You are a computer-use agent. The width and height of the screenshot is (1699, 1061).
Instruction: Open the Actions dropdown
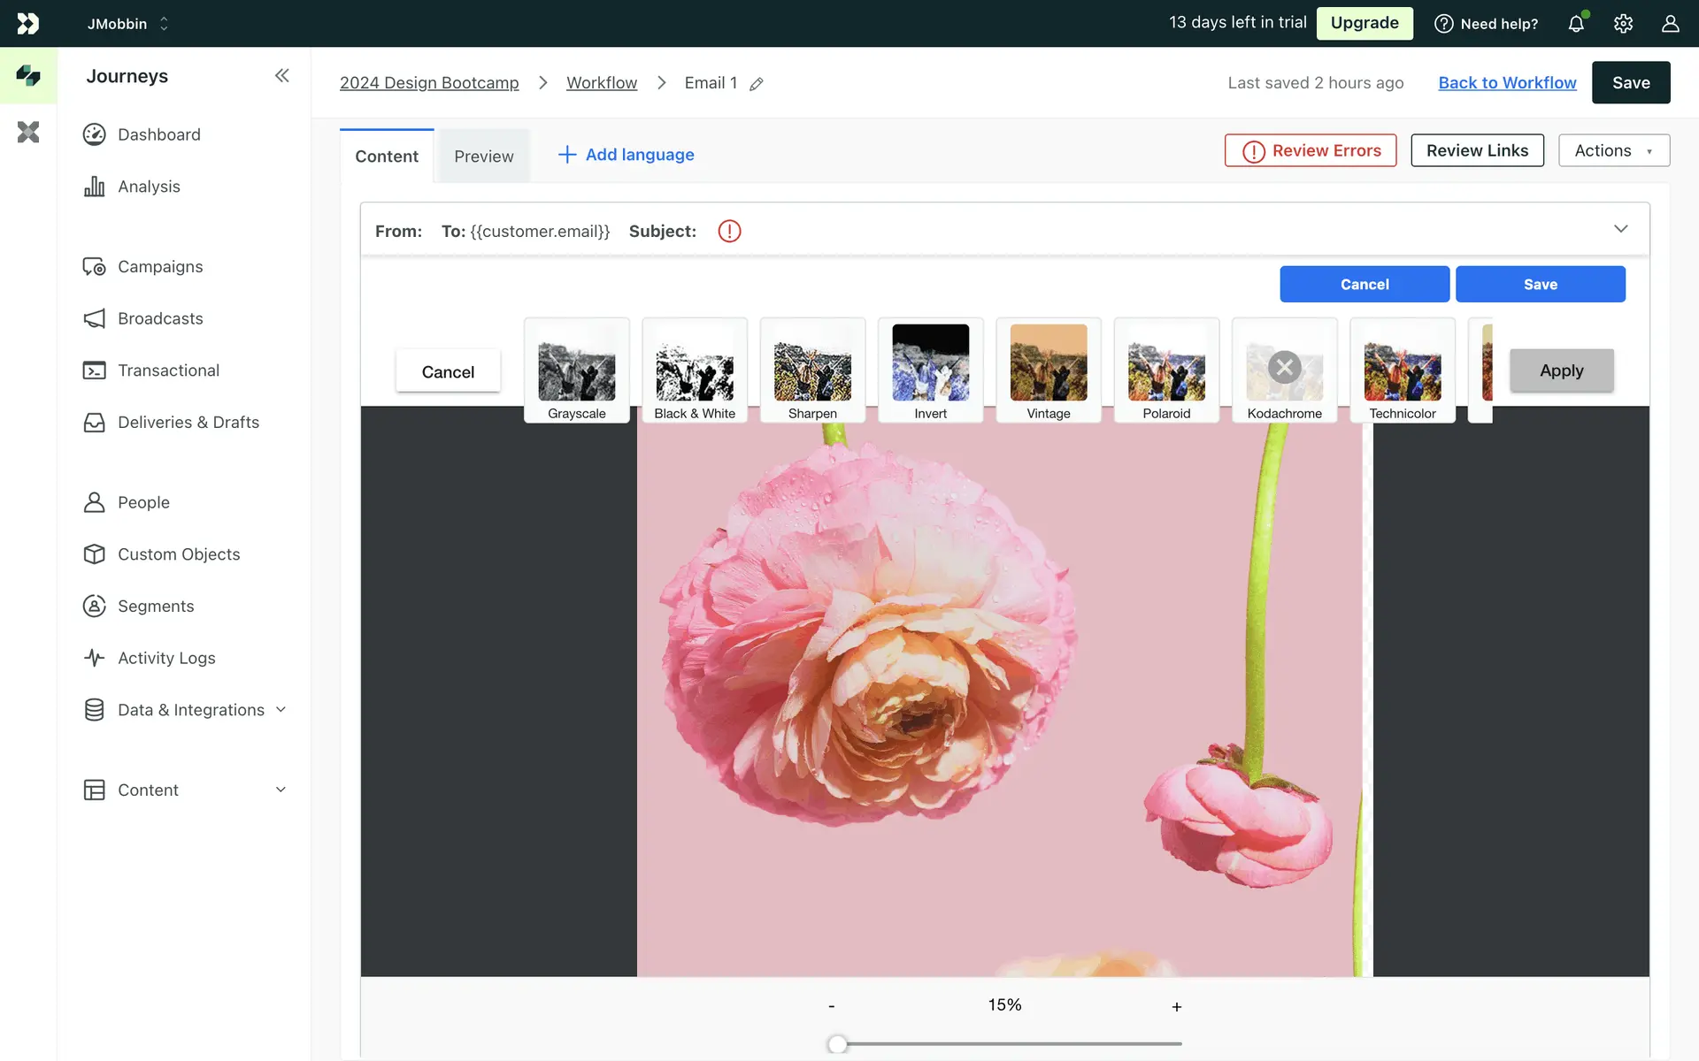point(1613,150)
